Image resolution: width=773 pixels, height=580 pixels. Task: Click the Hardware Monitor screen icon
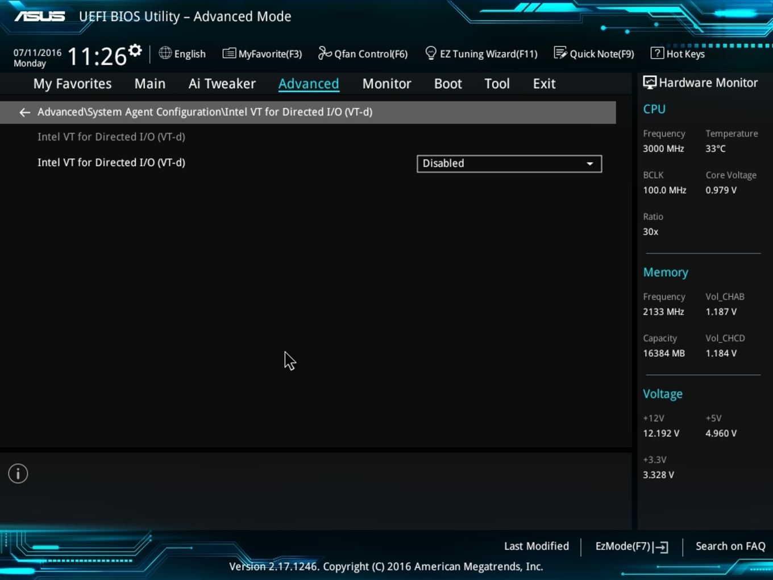click(x=649, y=82)
